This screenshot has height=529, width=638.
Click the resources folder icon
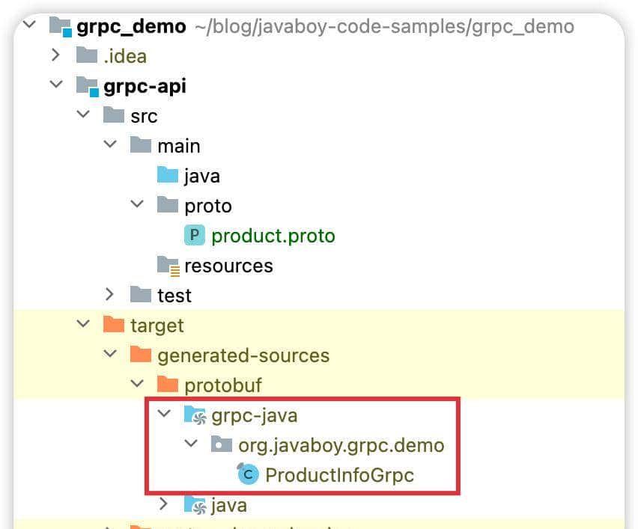coord(168,266)
